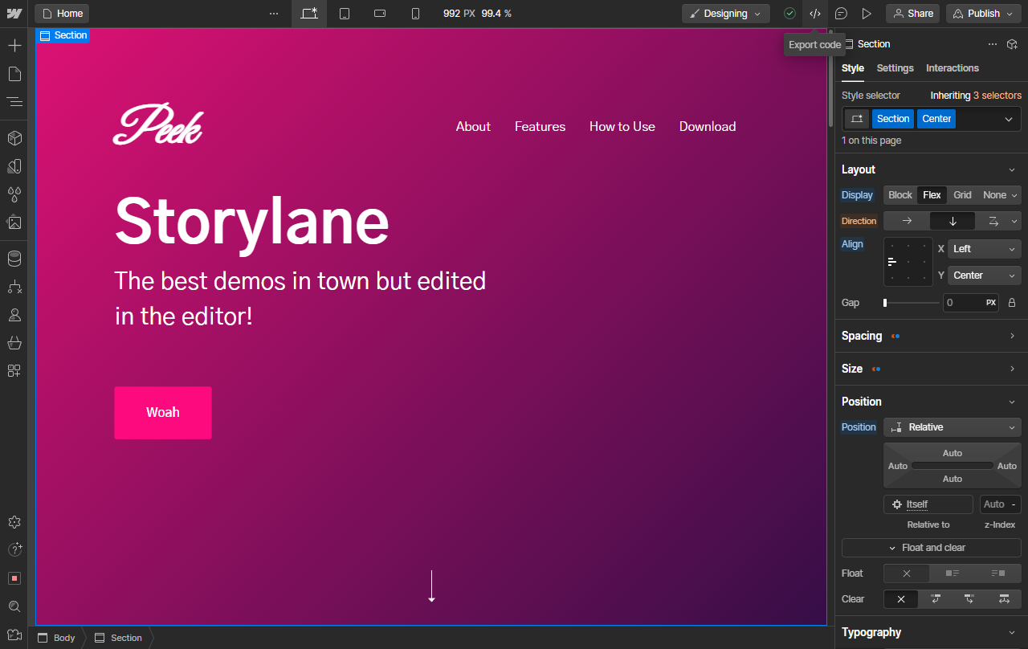Switch to the Interactions tab

(953, 68)
